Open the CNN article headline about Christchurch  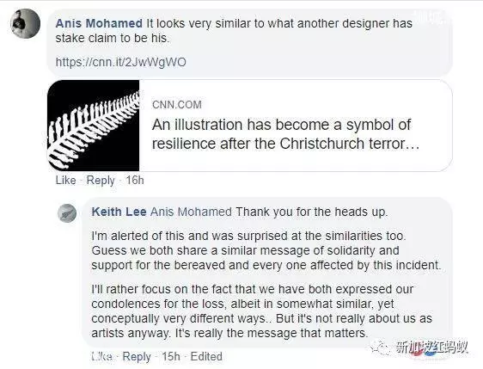point(285,134)
